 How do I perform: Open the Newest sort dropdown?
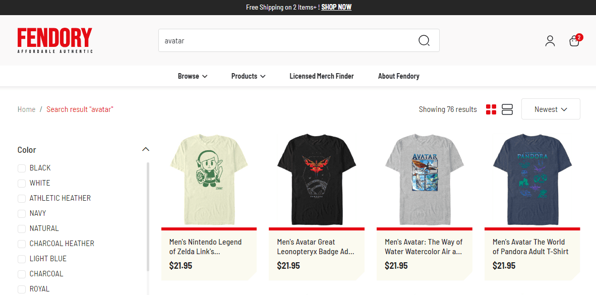click(550, 109)
